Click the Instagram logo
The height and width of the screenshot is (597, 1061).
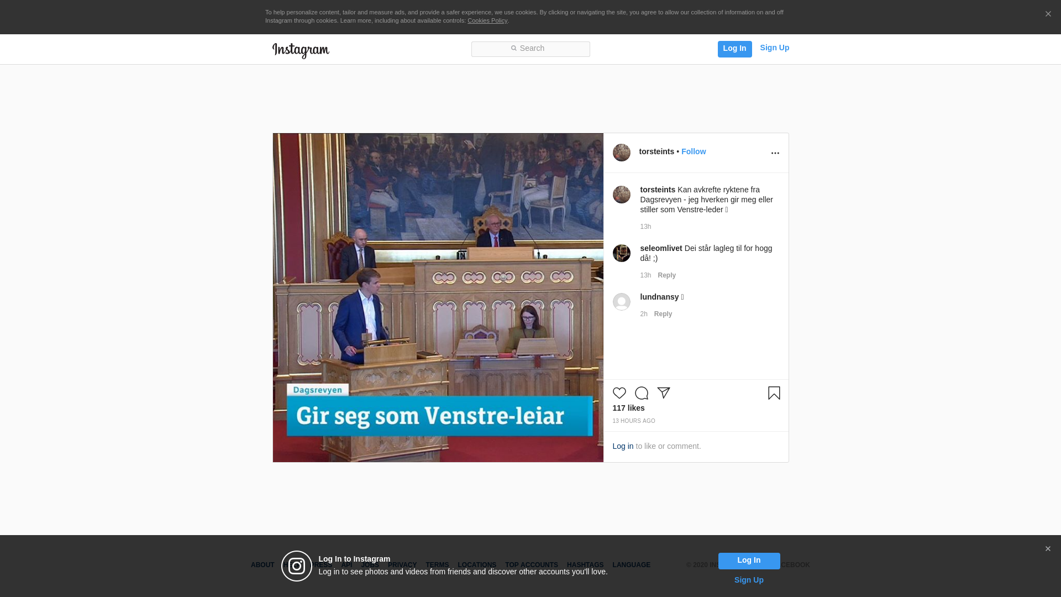301,50
